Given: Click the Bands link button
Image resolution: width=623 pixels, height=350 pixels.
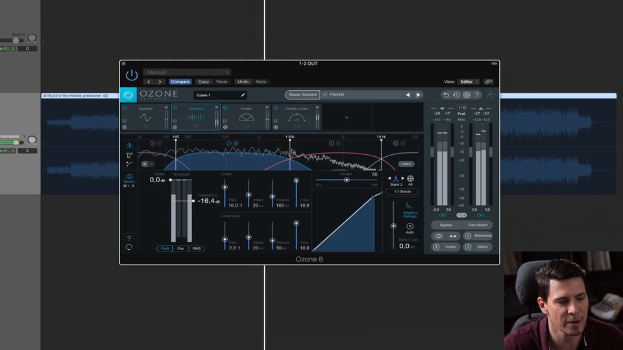Looking at the screenshot, I should coord(402,192).
